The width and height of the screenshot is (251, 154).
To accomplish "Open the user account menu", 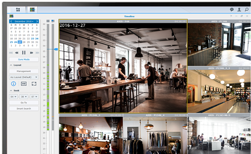I will click(x=239, y=10).
